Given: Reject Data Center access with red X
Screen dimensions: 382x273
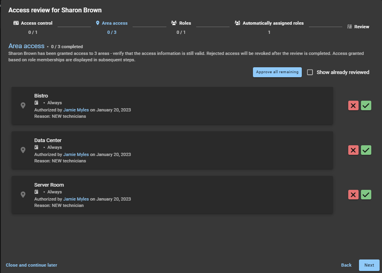Looking at the screenshot, I should pos(353,150).
